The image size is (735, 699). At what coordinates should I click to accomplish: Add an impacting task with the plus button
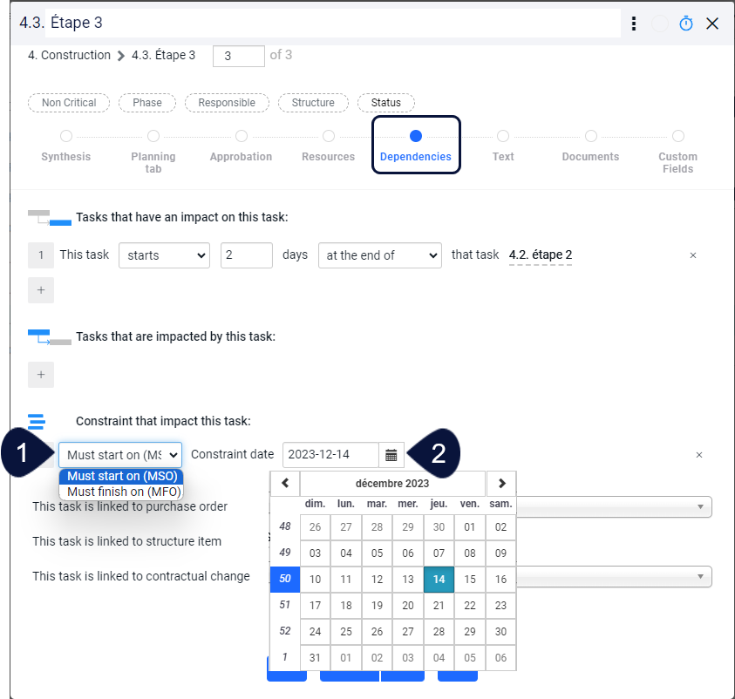pos(40,289)
